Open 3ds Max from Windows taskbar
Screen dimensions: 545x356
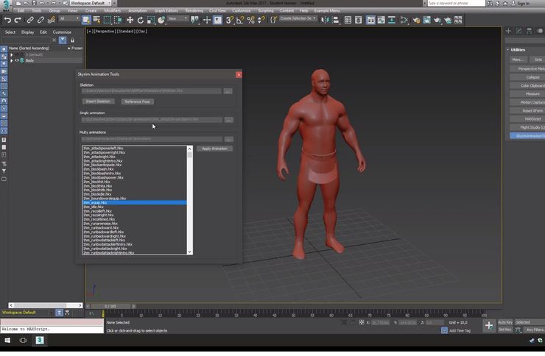[40, 341]
